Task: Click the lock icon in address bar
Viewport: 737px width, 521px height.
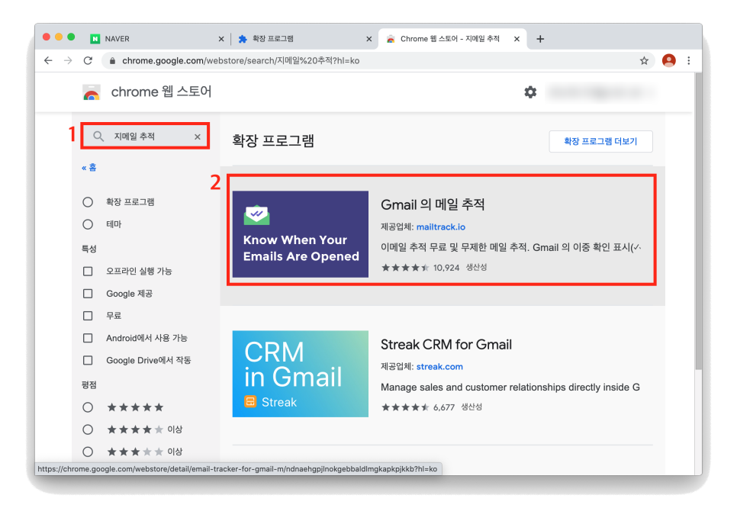Action: coord(112,60)
